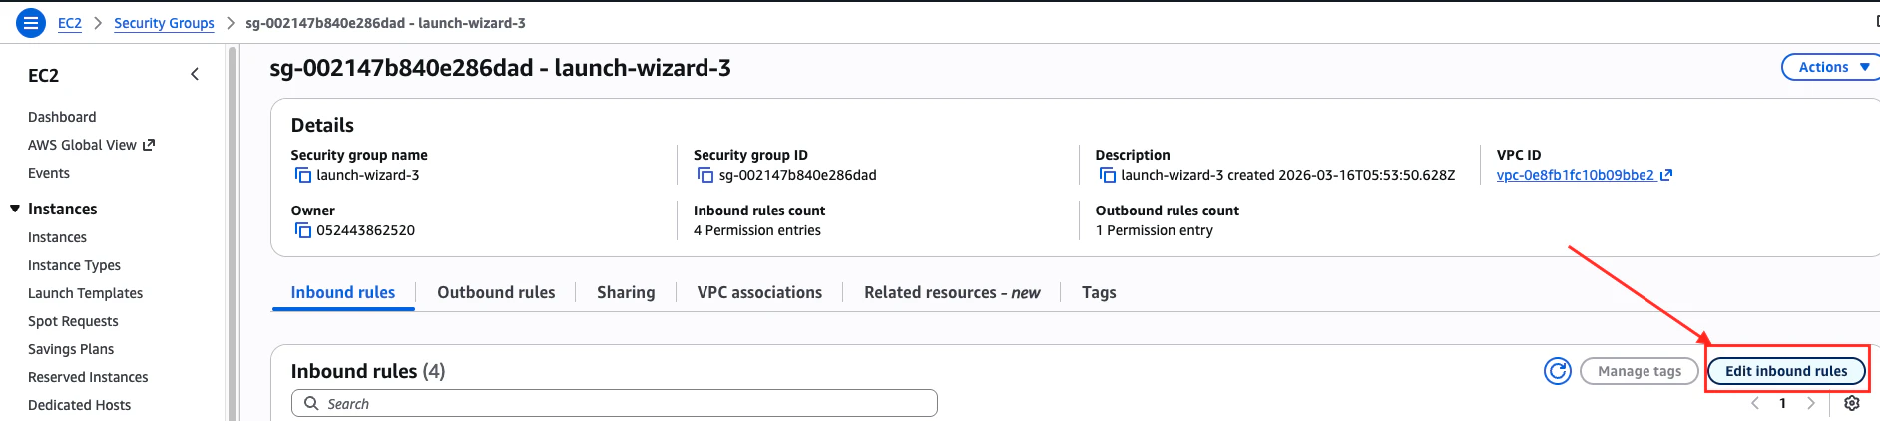Copy the description text icon
The height and width of the screenshot is (421, 1880).
click(1108, 175)
